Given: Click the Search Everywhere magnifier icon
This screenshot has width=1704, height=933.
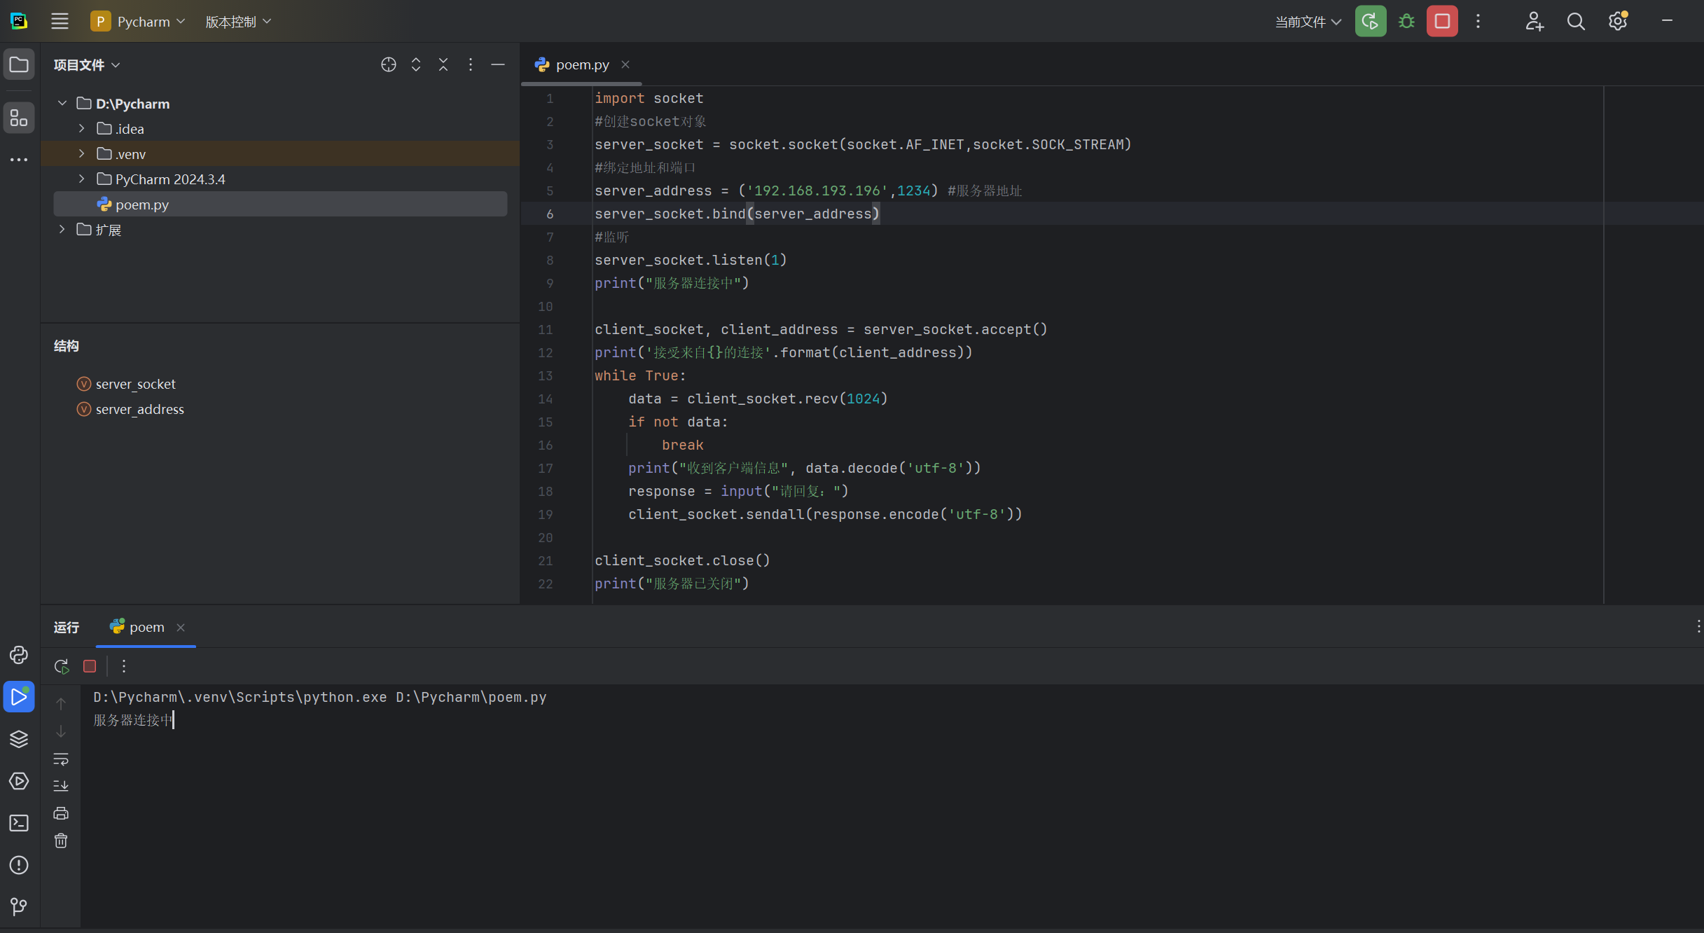Looking at the screenshot, I should [1576, 22].
